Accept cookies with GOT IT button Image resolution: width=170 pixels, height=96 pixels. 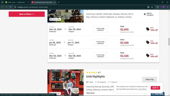[155, 88]
